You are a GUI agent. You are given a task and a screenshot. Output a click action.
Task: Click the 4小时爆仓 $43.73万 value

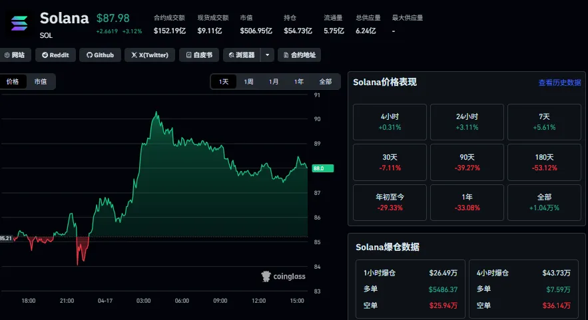[x=557, y=273]
